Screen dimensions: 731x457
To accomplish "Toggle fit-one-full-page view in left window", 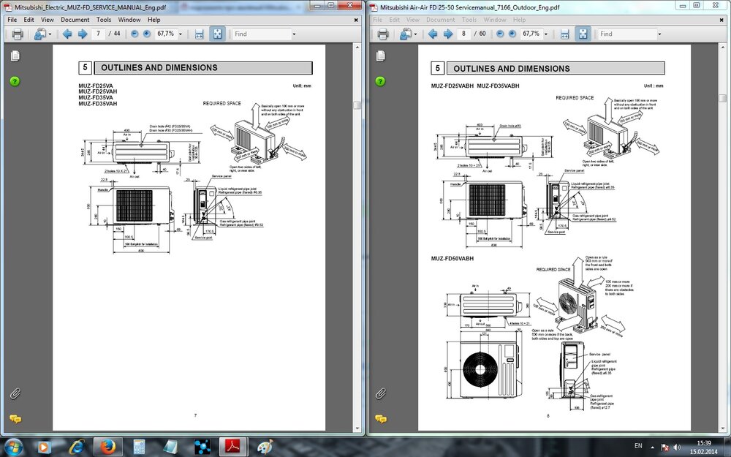I will [x=217, y=34].
